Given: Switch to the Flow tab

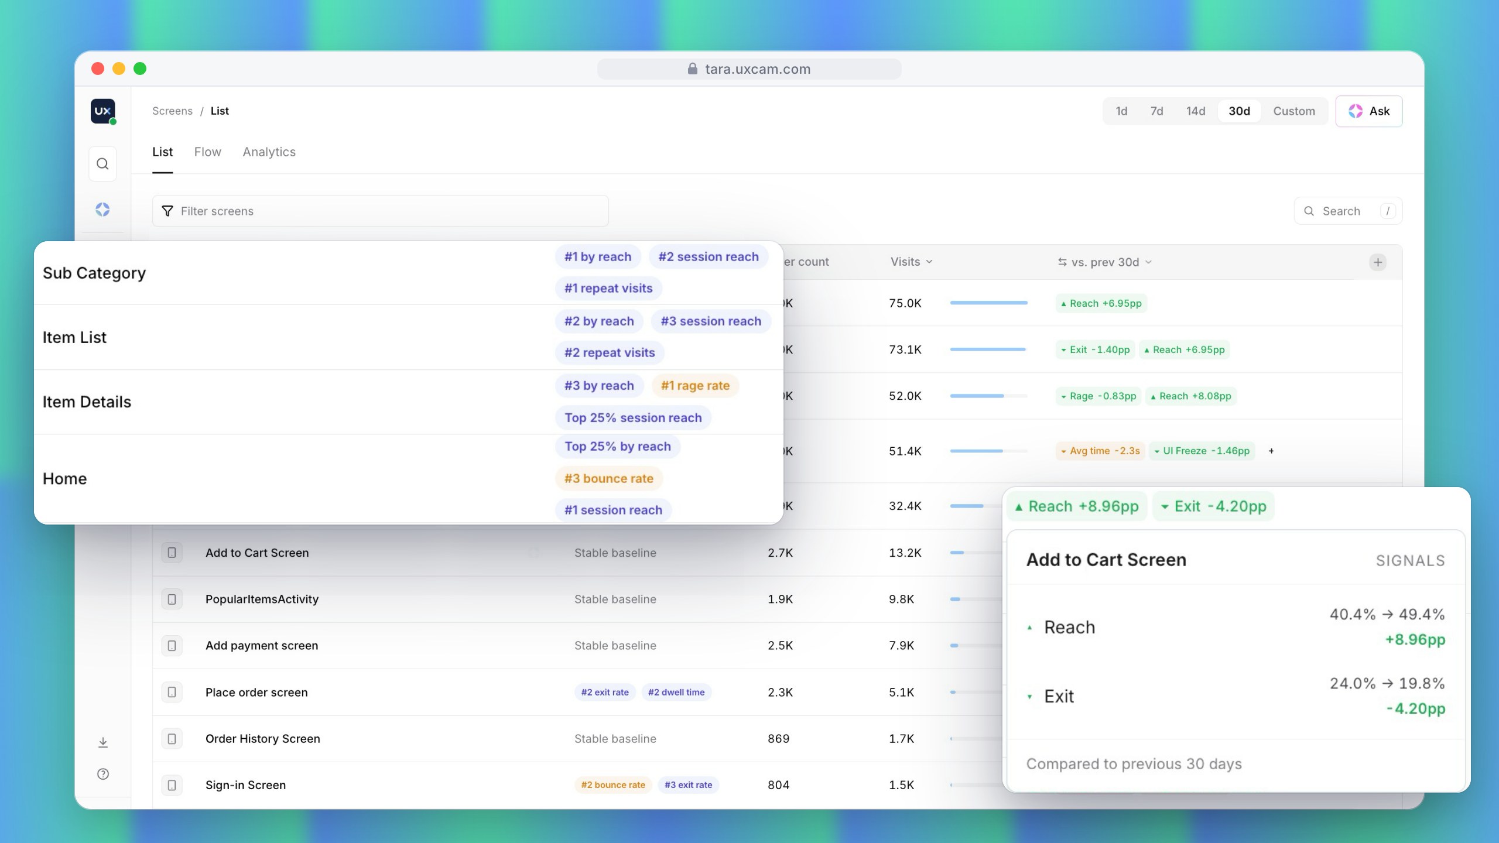Looking at the screenshot, I should (x=208, y=152).
